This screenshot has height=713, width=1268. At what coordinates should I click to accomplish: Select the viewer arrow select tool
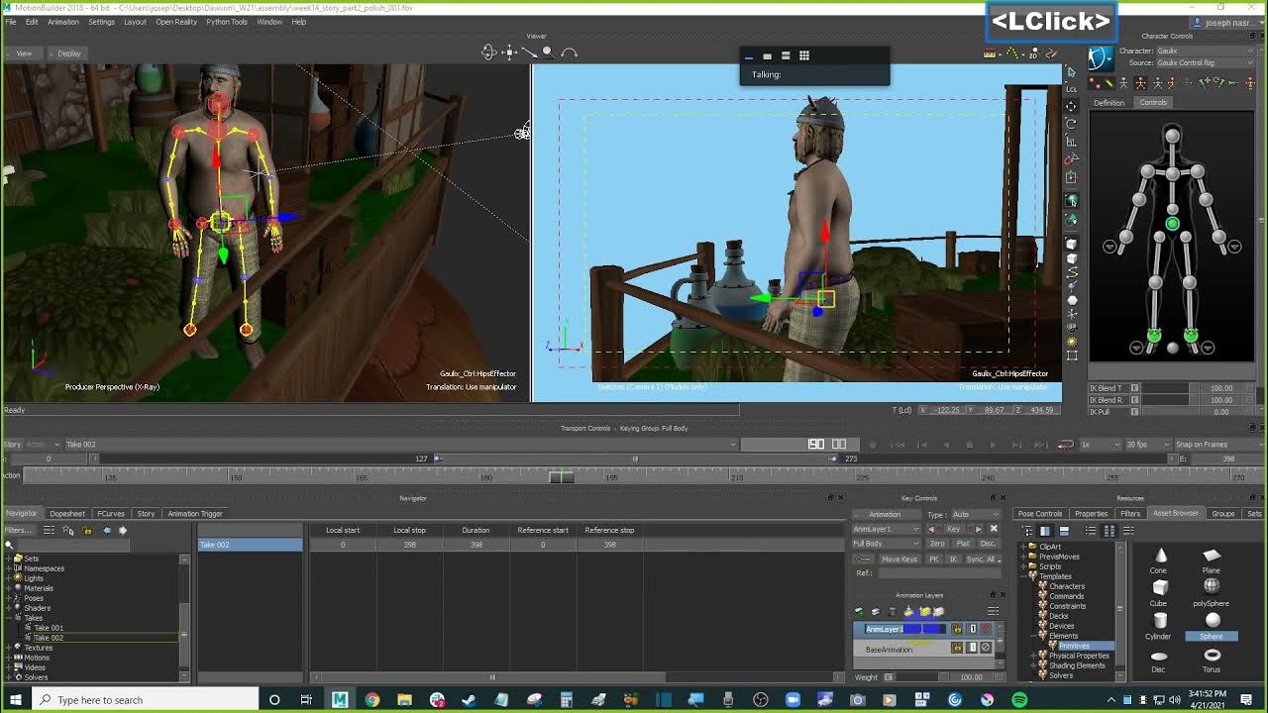click(x=1072, y=71)
